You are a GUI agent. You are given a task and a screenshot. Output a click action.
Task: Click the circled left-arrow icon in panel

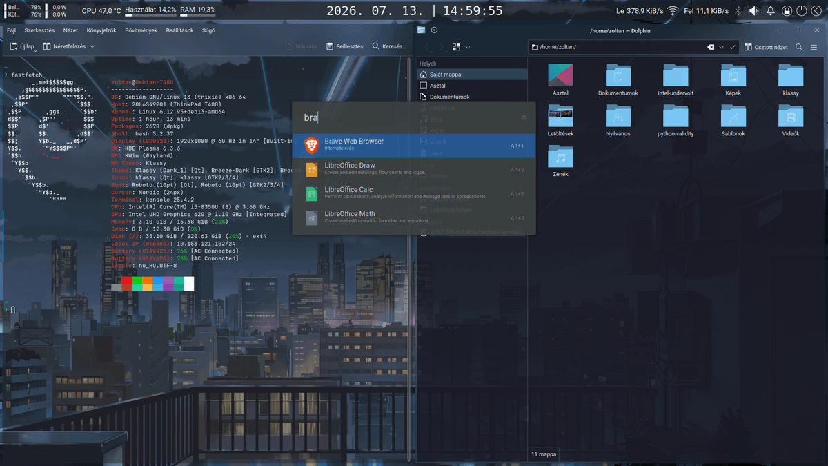816,10
